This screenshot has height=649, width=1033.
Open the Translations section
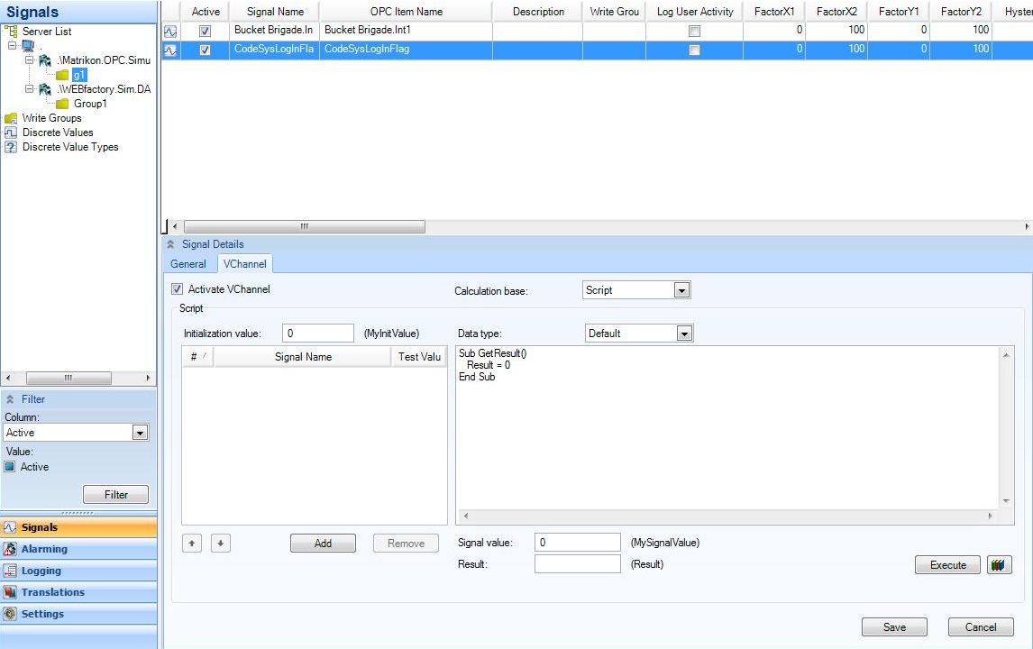[52, 592]
